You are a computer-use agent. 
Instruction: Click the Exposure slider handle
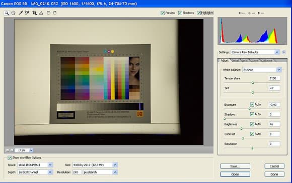tap(250, 109)
